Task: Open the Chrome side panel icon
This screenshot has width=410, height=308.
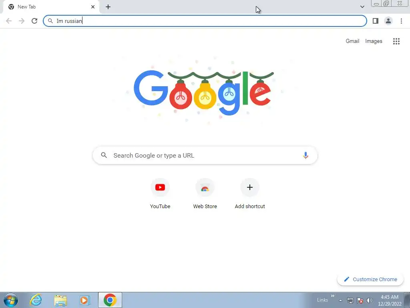Action: pos(376,21)
